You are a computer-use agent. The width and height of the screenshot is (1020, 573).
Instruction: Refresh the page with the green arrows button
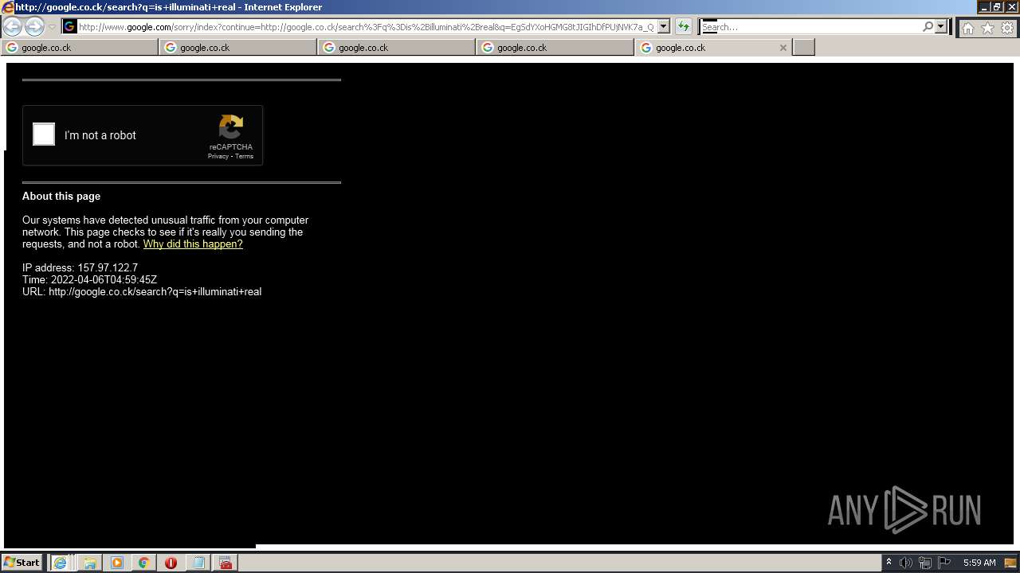[683, 27]
